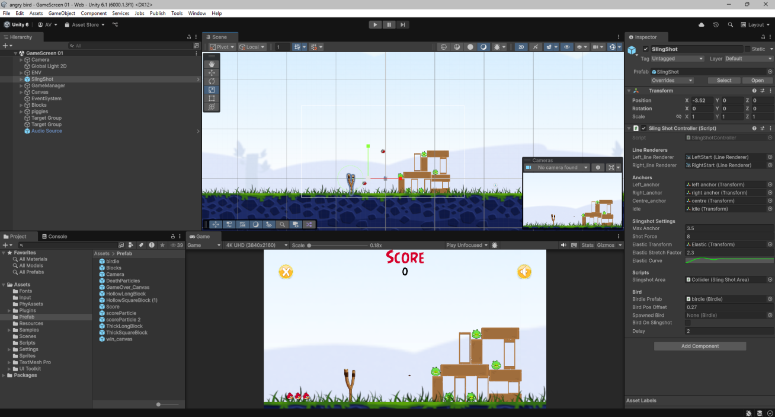The width and height of the screenshot is (775, 417).
Task: Select the View (hand) tool in Scene
Action: coord(212,64)
